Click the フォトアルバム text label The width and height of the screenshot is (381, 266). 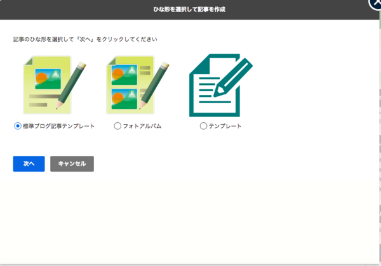[x=142, y=126]
